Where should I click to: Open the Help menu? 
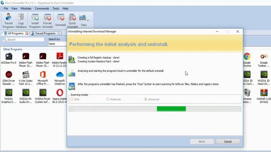click(65, 8)
